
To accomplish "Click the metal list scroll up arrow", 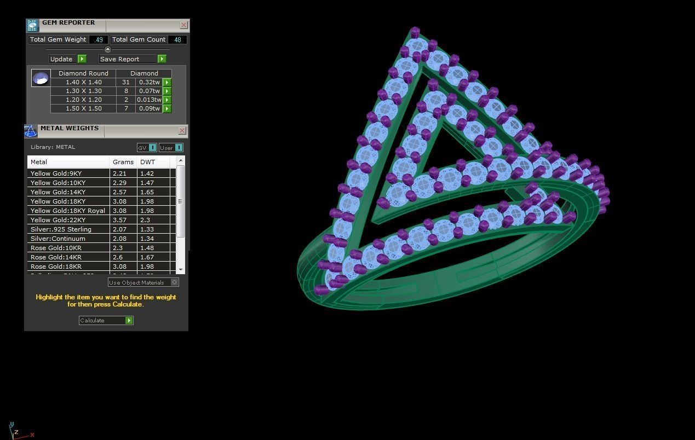I will point(180,160).
